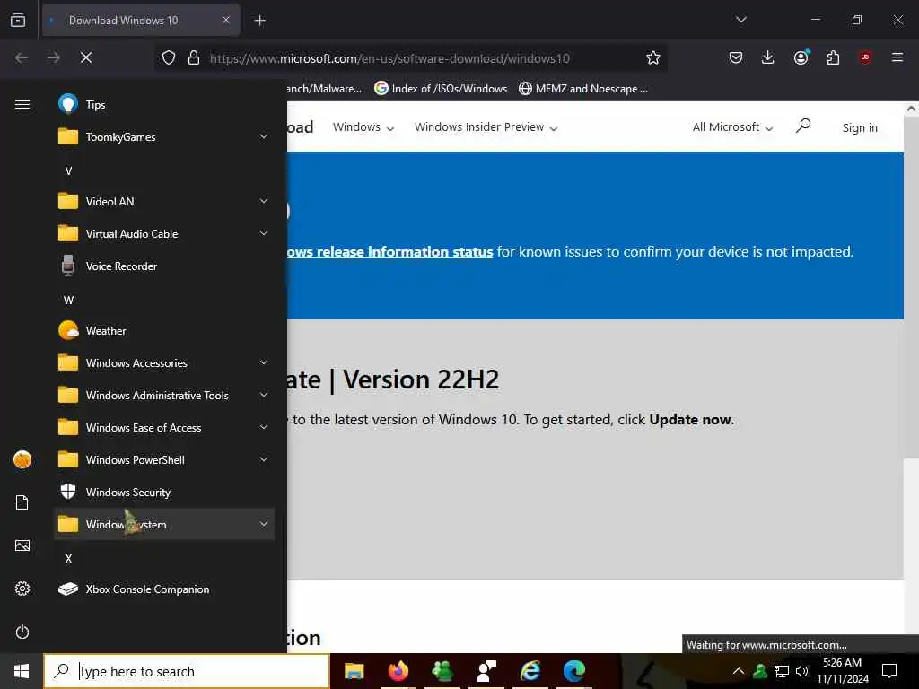Expand the ToomkyGames folder

pos(164,136)
